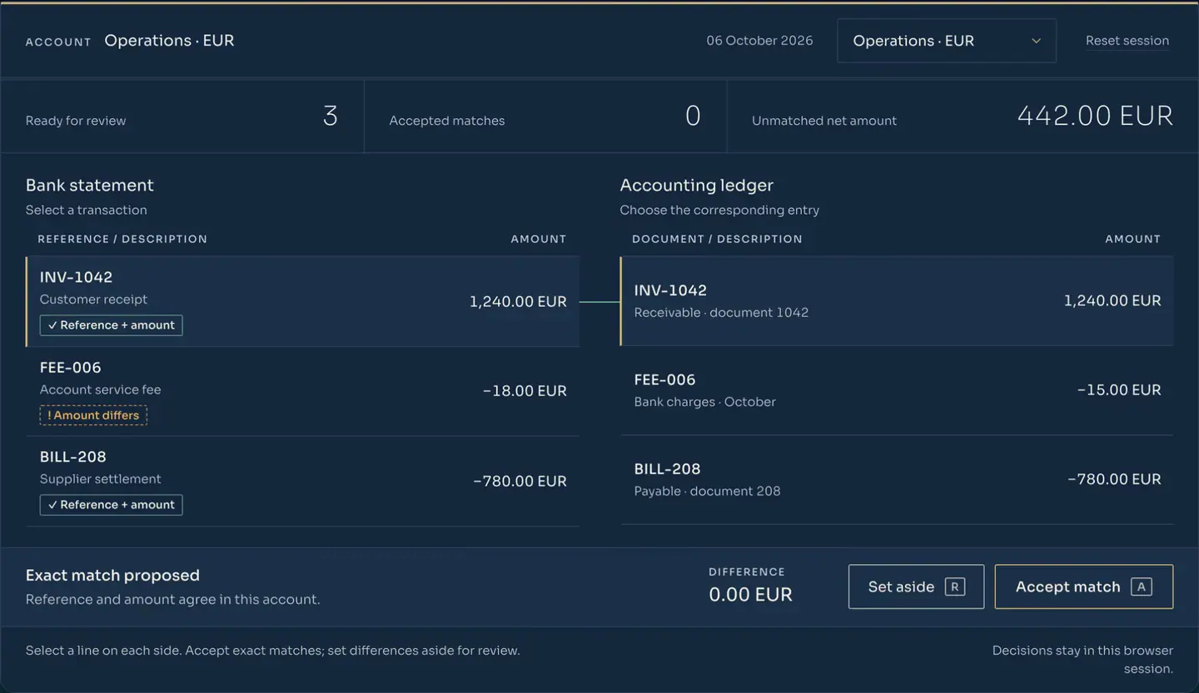Click the "Amount differs" warning badge

pos(93,415)
